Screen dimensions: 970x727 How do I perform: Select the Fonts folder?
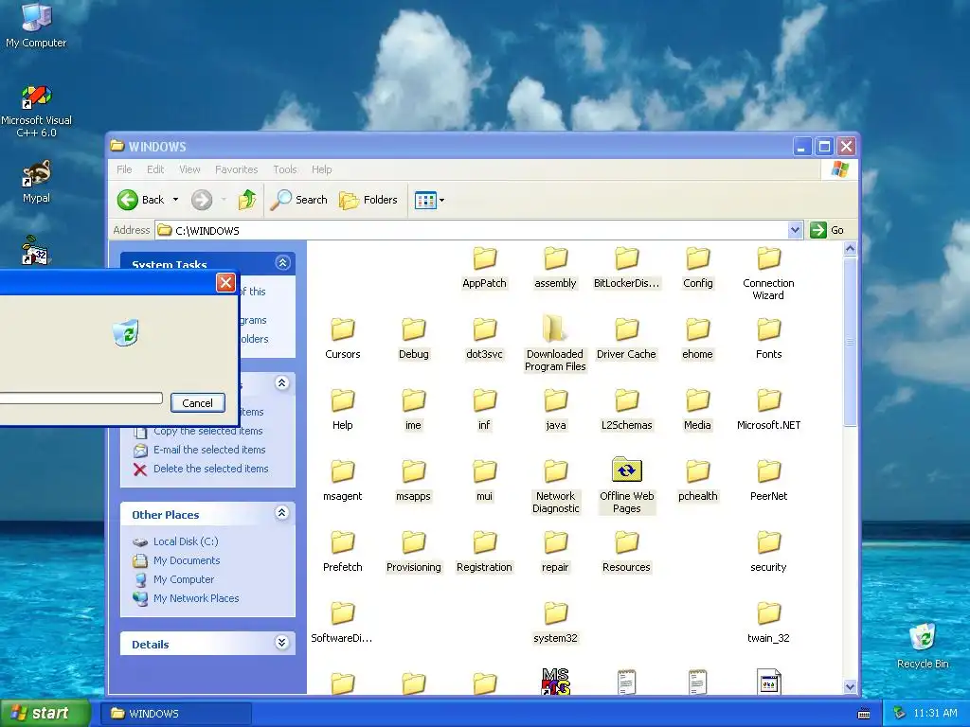(x=769, y=339)
